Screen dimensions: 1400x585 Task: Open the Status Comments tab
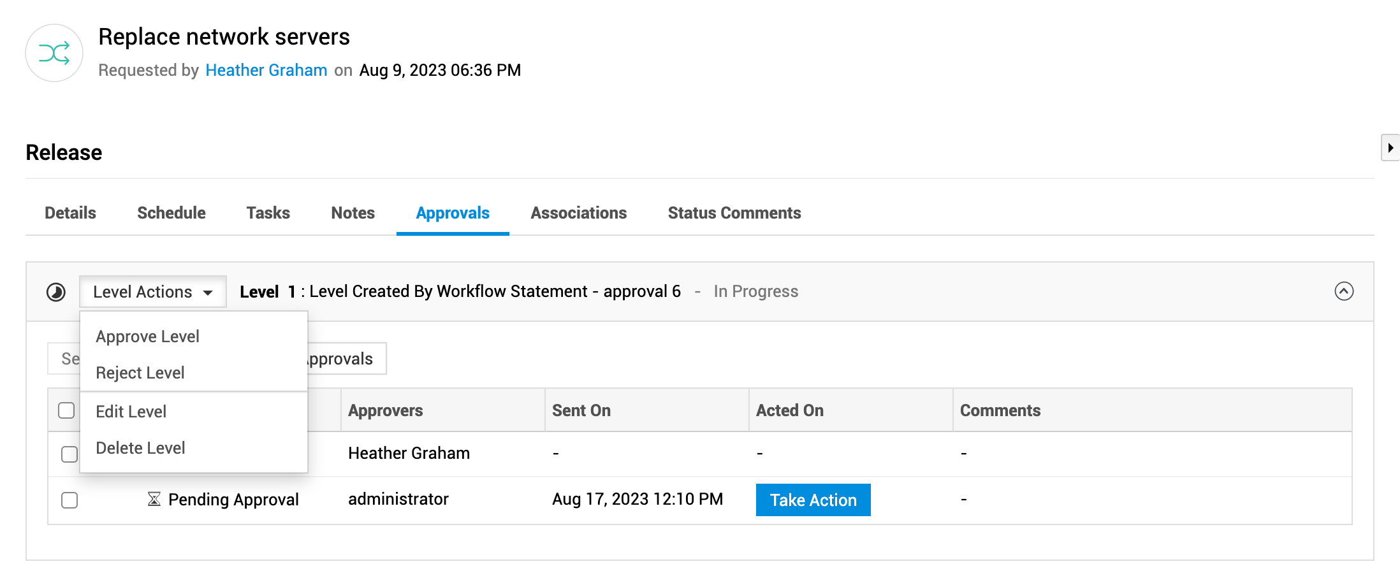click(x=734, y=213)
